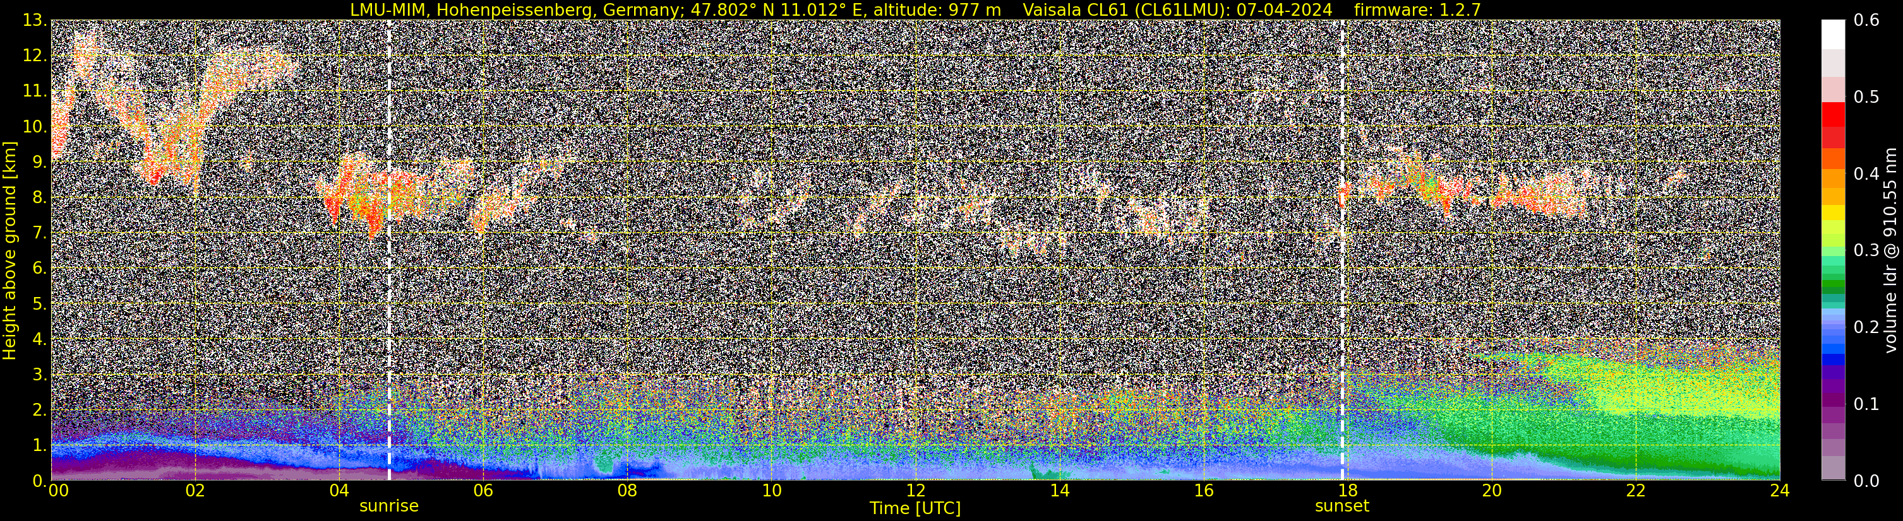
Task: Click the colorbar '0.2' tick value
Action: (1866, 327)
